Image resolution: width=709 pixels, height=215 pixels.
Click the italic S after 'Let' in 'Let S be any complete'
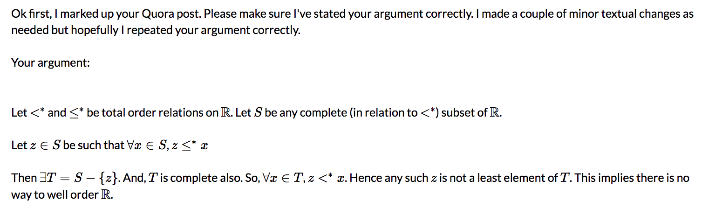(x=258, y=113)
